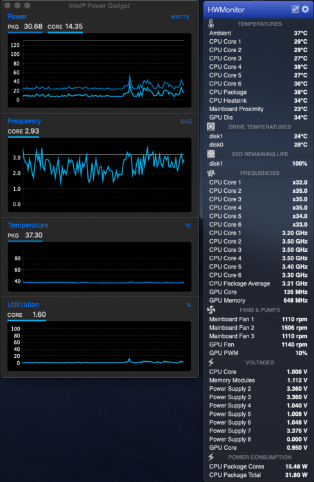This screenshot has width=314, height=482.
Task: Open HWMonitor settings gear
Action: (x=305, y=9)
